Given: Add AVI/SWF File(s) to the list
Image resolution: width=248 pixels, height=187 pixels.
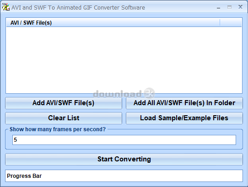Looking at the screenshot, I should 64,103.
